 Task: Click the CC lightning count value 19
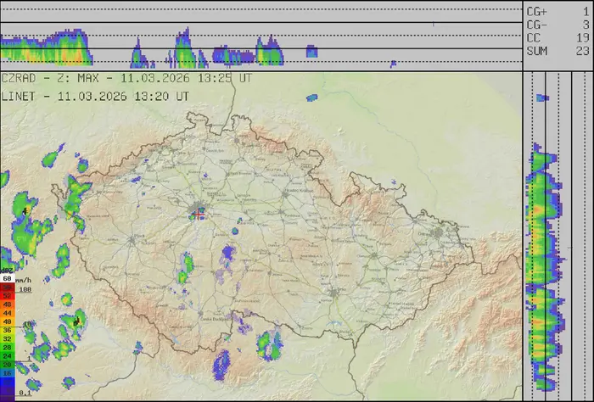coord(583,38)
